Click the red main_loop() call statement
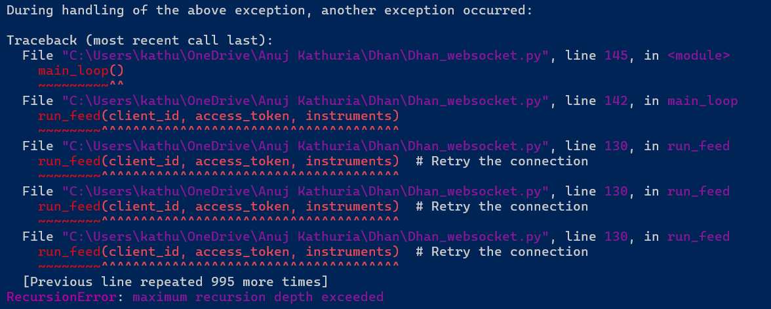This screenshot has width=771, height=309. (81, 71)
